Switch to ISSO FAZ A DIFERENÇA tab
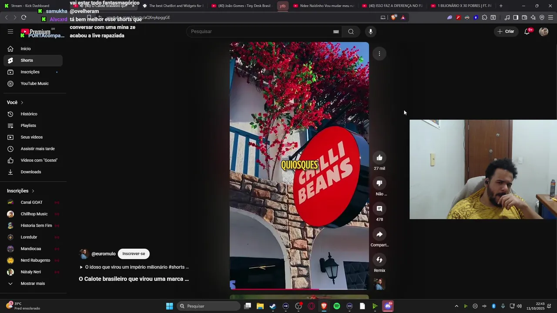This screenshot has width=557, height=313. (x=393, y=6)
